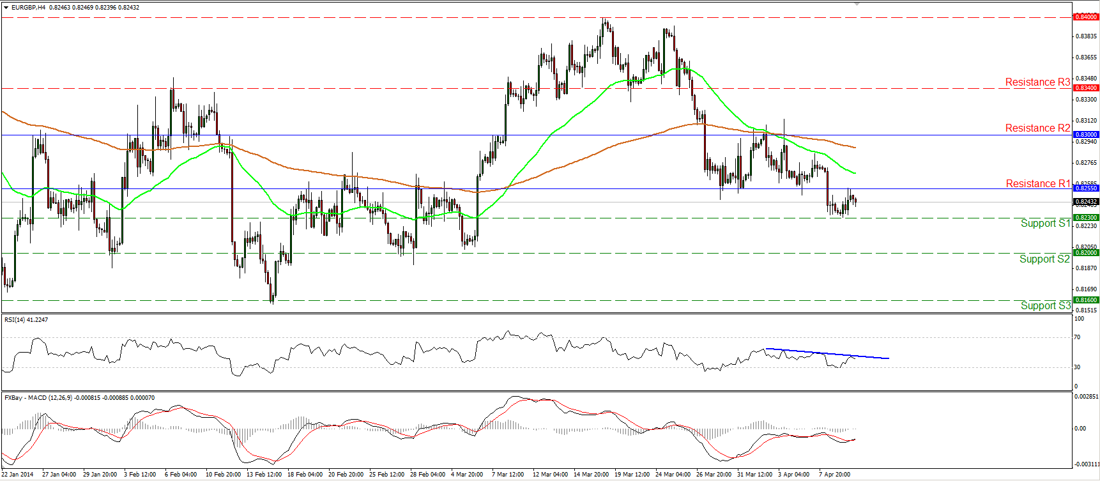Open the chart menu arrow beside EURGBP,H4
Screen dimensions: 1100x481
coord(6,8)
